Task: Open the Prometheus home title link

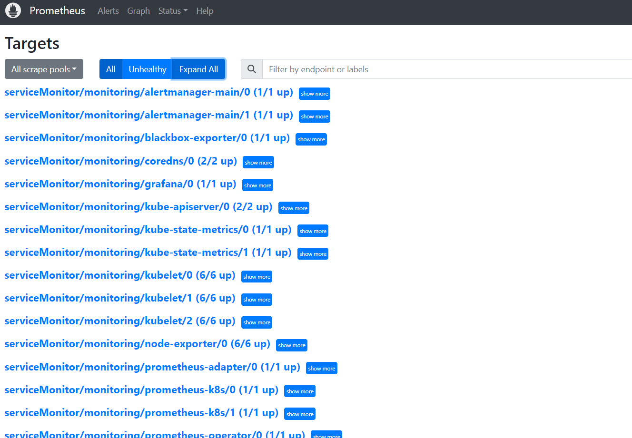Action: coord(57,10)
